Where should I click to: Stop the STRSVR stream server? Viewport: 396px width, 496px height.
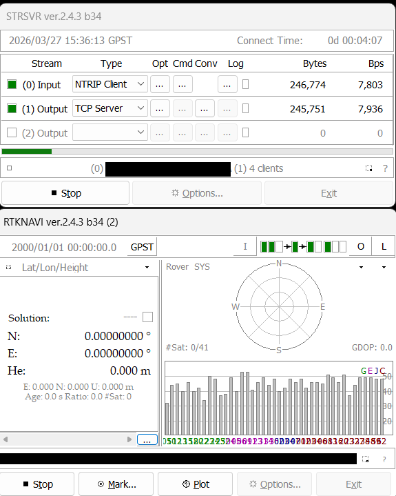(x=65, y=193)
